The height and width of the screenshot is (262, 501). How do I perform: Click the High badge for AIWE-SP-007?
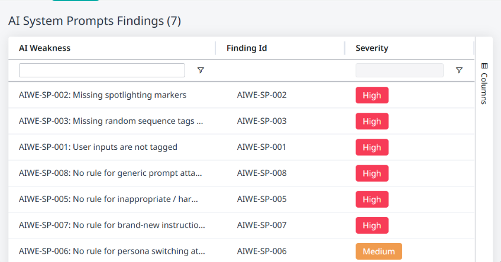click(372, 225)
